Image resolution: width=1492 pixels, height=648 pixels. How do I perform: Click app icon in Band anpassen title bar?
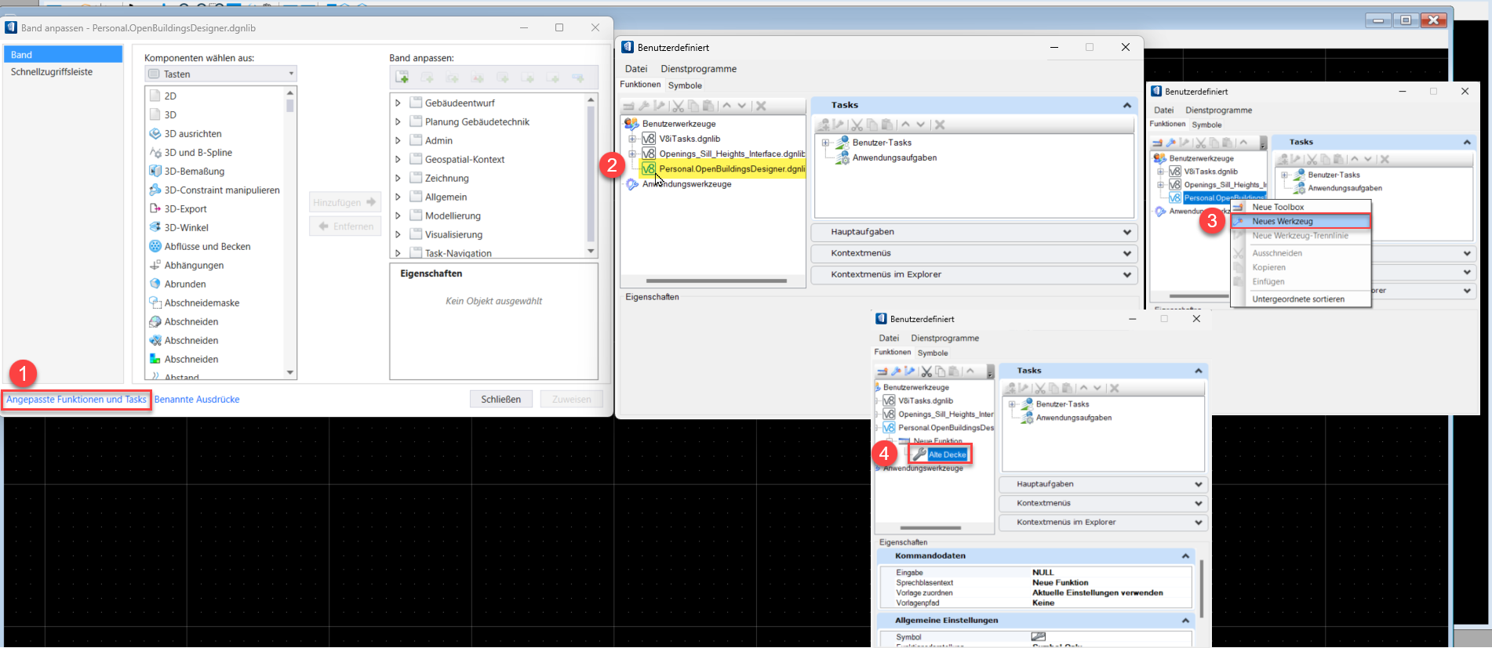11,27
